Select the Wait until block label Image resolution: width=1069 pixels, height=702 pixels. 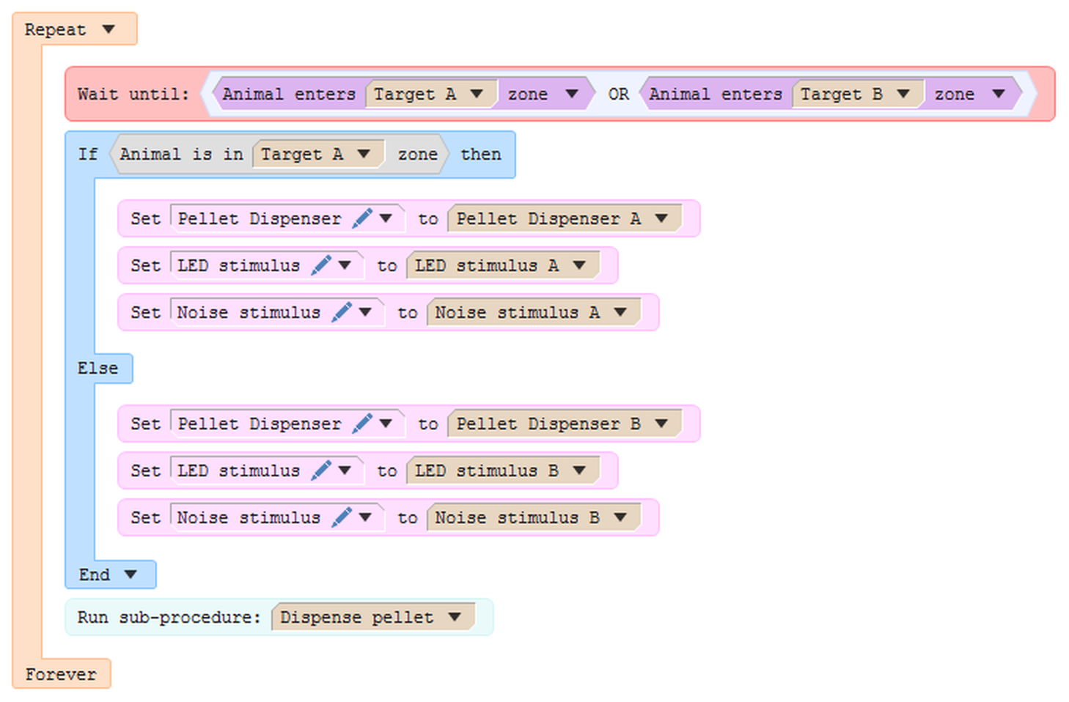tap(133, 94)
